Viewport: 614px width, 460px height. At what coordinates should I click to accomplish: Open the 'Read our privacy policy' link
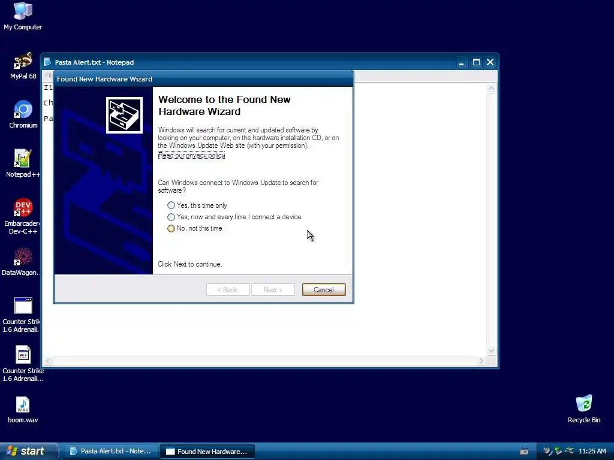click(191, 155)
